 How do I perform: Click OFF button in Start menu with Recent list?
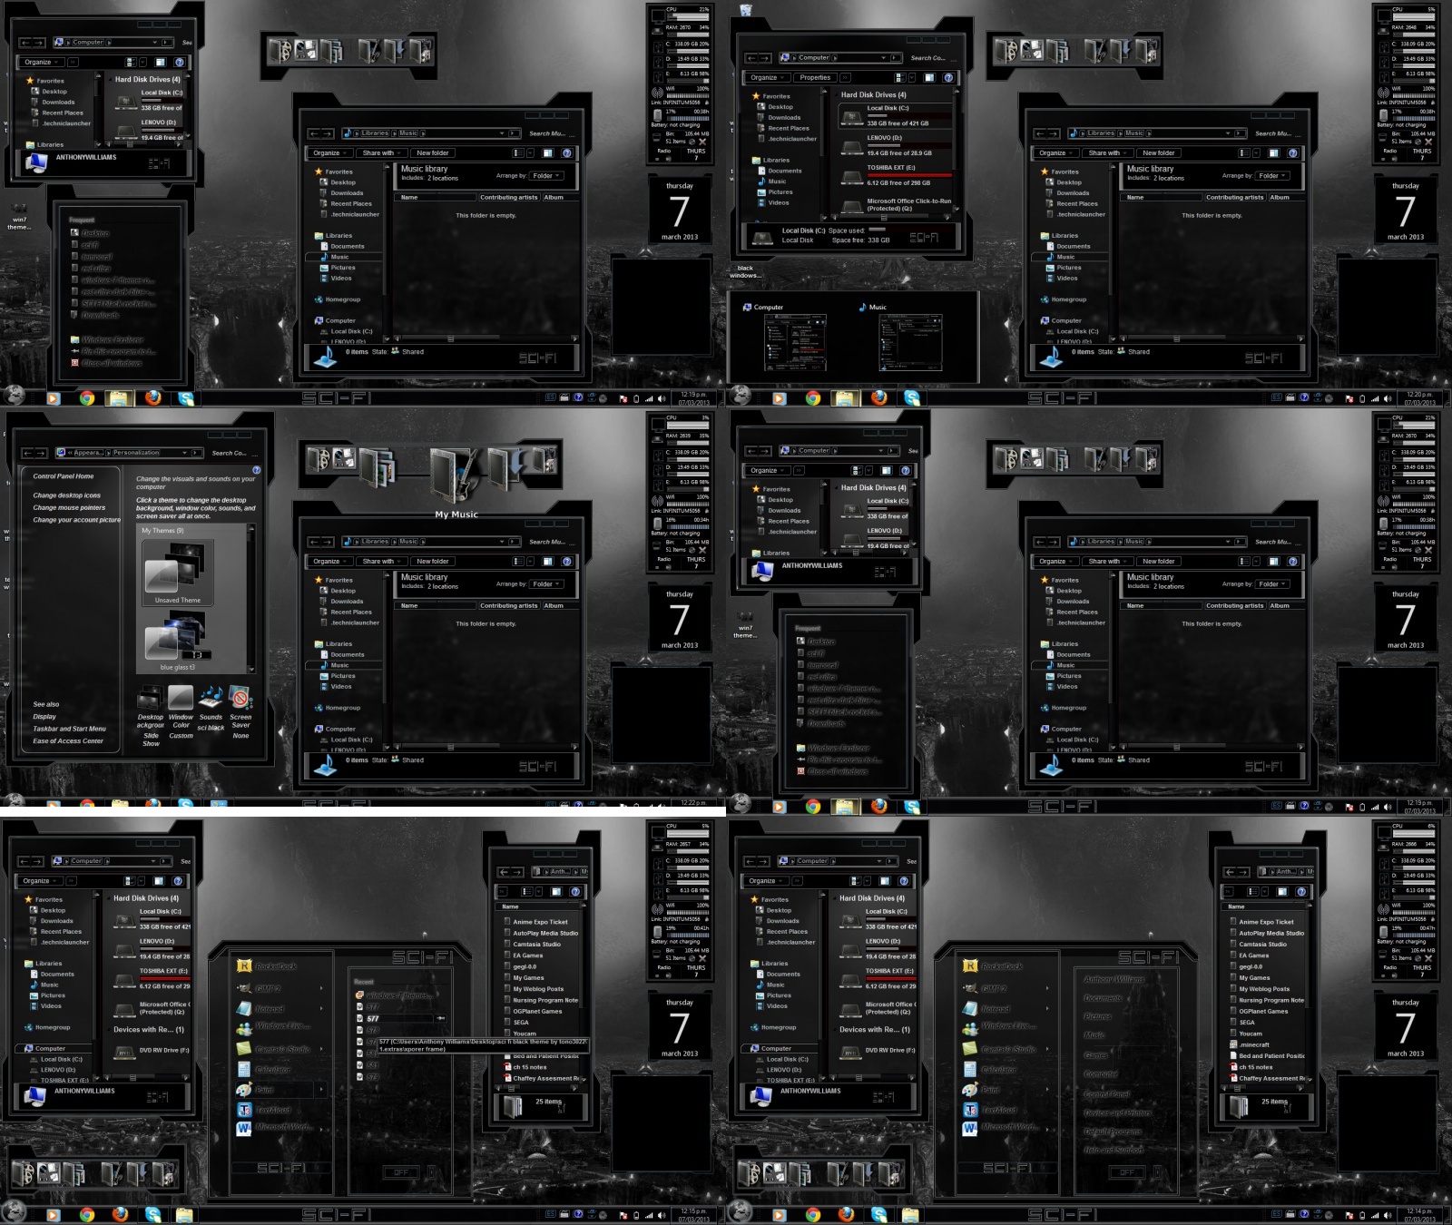pos(401,1172)
